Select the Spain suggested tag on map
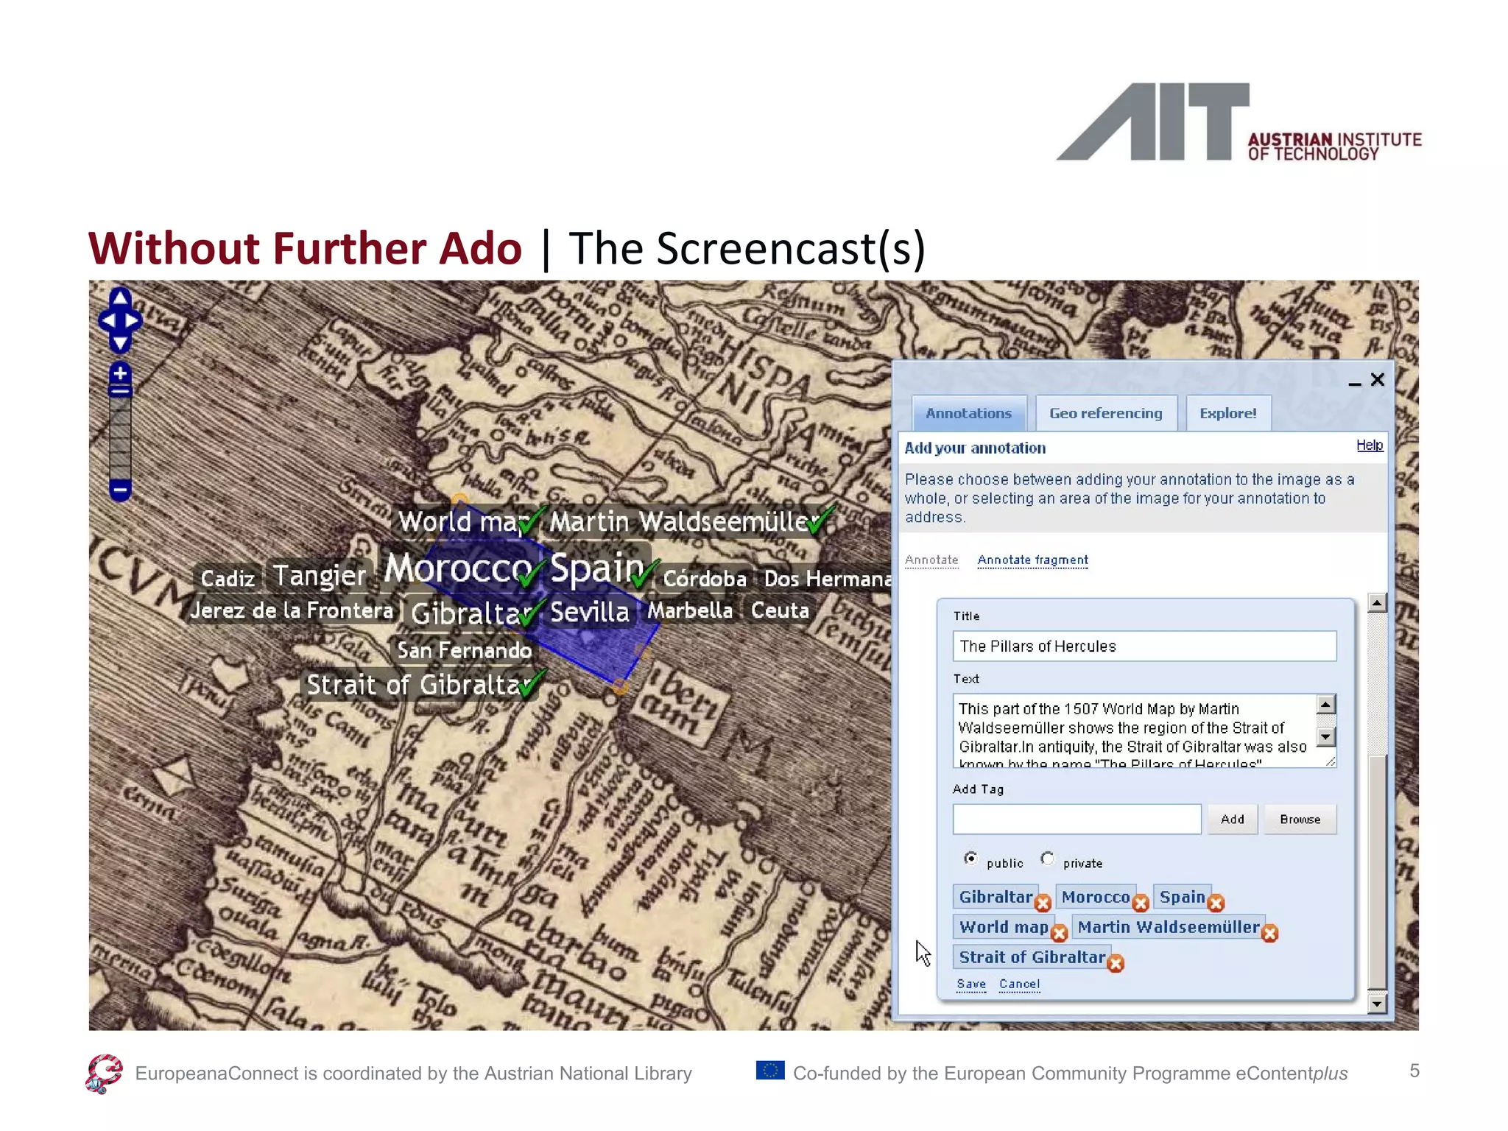This screenshot has height=1131, width=1508. 597,568
